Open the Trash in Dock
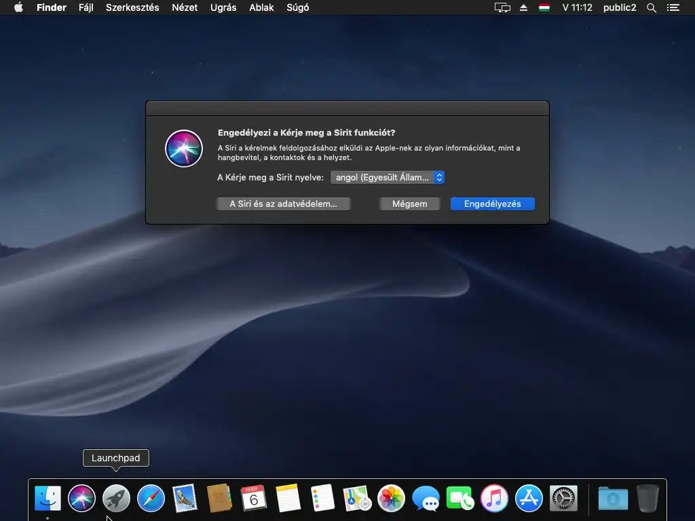The width and height of the screenshot is (695, 521). click(647, 498)
